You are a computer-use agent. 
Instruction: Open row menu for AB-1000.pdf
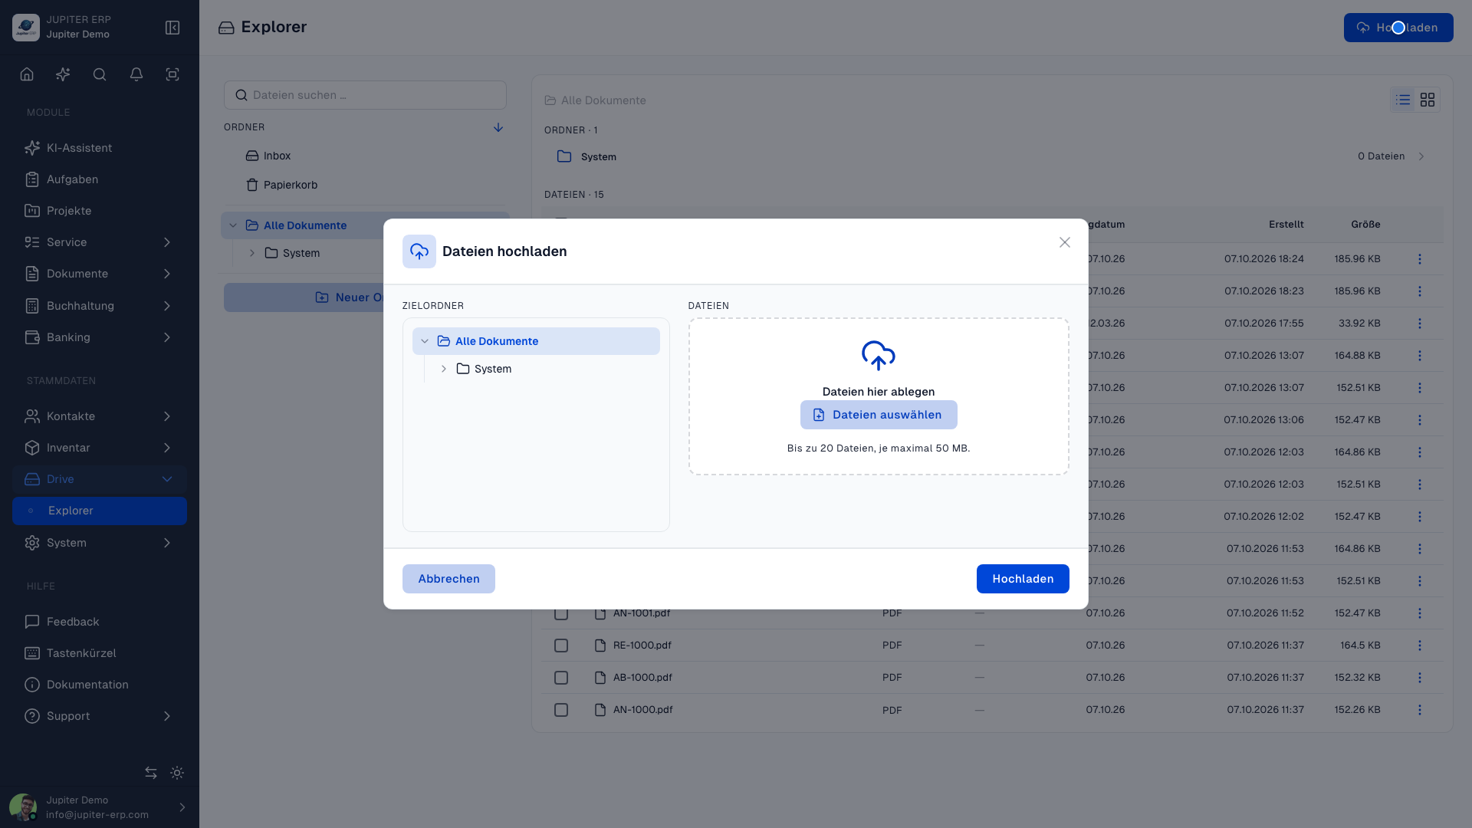(x=1420, y=678)
